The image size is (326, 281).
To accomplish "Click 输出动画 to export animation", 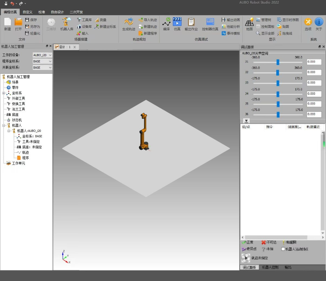I will (231, 20).
